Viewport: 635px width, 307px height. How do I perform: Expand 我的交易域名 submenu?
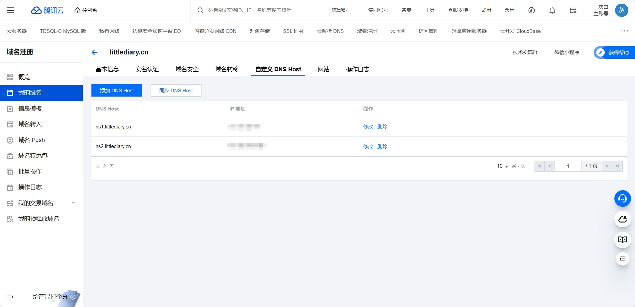point(73,203)
